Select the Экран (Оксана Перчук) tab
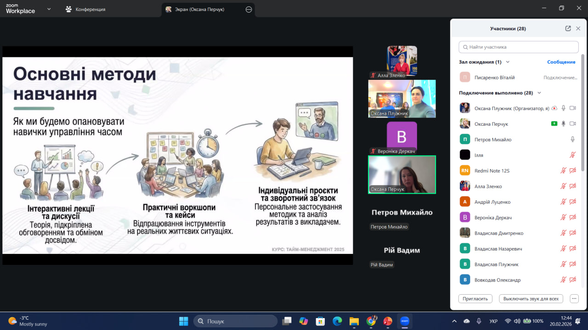 tap(199, 9)
